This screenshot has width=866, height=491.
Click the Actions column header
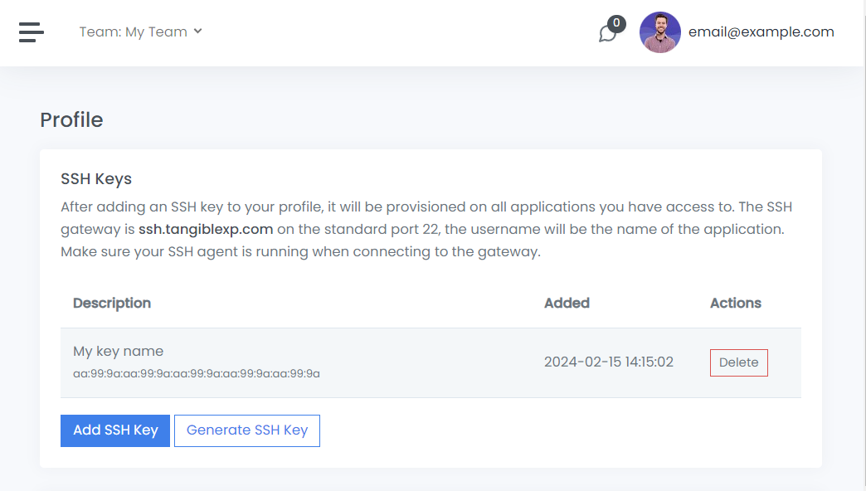(736, 303)
